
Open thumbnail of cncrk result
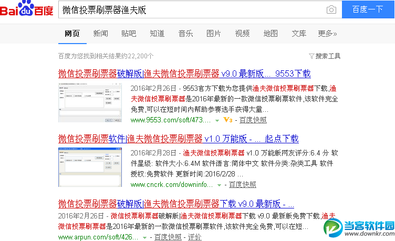90,167
